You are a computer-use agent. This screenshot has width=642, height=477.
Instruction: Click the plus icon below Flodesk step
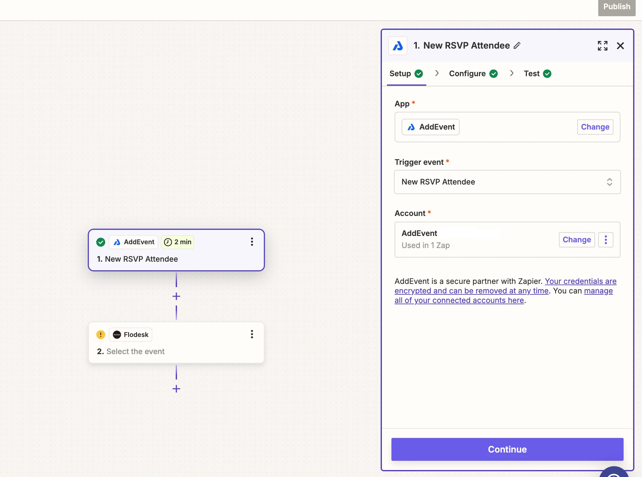point(176,389)
